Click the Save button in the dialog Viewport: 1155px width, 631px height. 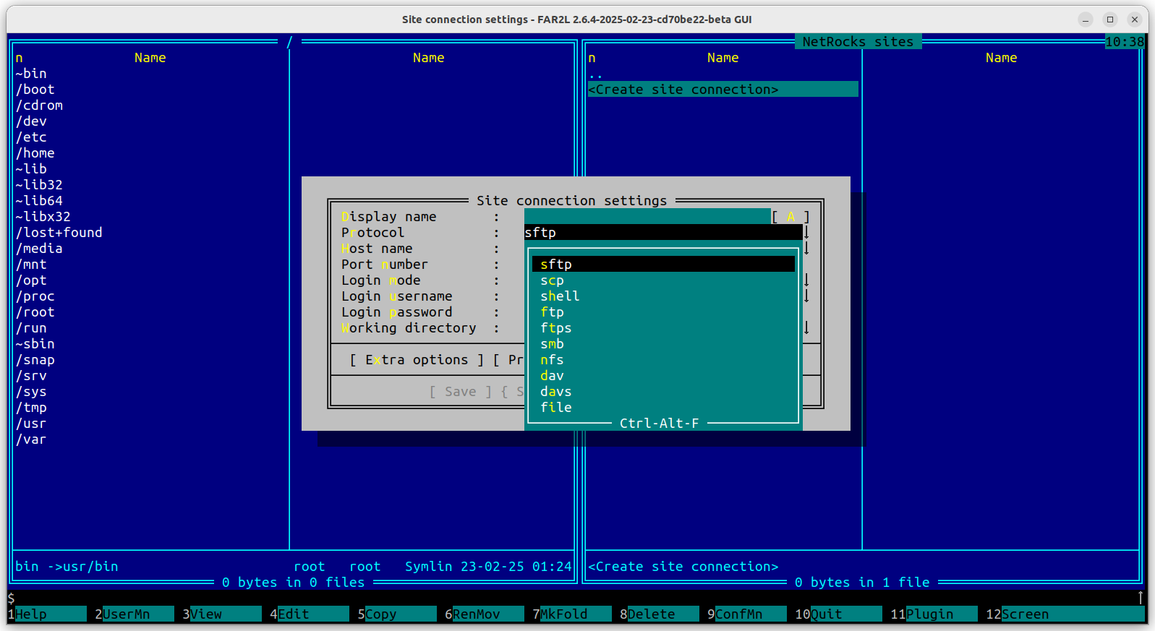(x=460, y=392)
